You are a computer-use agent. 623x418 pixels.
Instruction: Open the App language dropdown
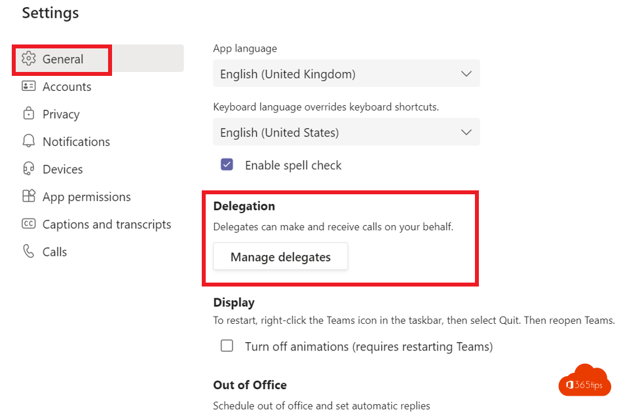tap(347, 73)
